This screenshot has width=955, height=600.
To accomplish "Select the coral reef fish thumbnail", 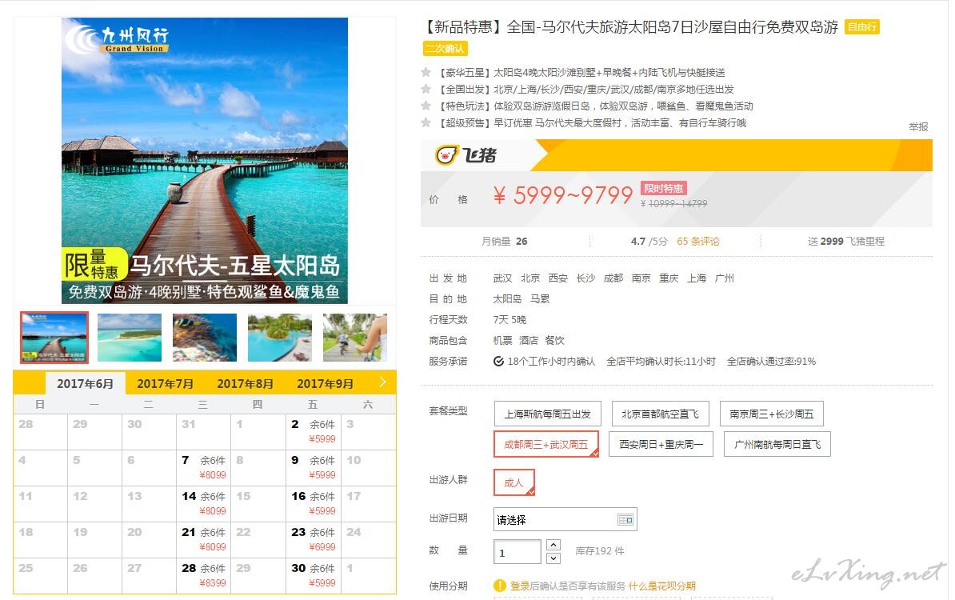I will [205, 338].
